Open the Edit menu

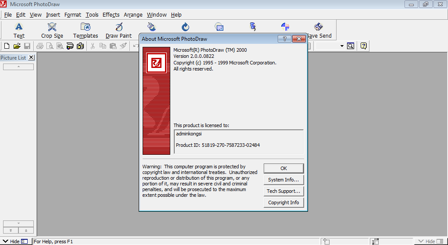coord(21,15)
